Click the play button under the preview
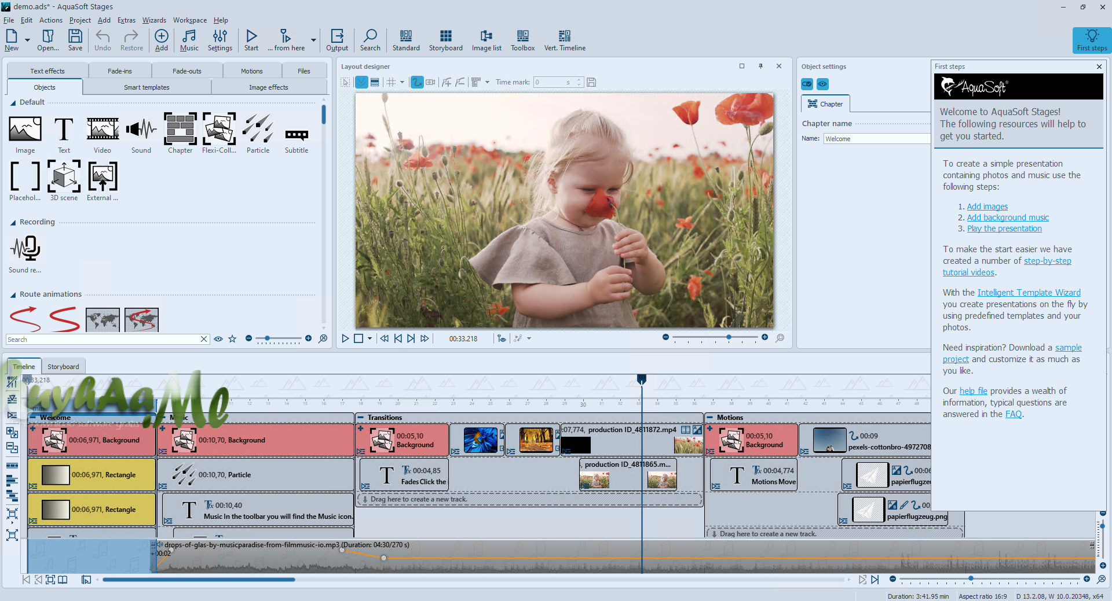Screen dimensions: 1112x601 [x=345, y=338]
